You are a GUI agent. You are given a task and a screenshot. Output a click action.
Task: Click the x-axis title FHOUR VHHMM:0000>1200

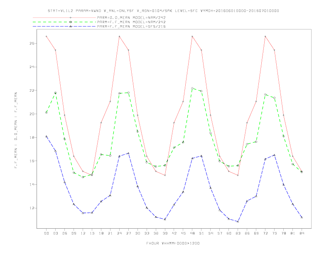click(173, 243)
